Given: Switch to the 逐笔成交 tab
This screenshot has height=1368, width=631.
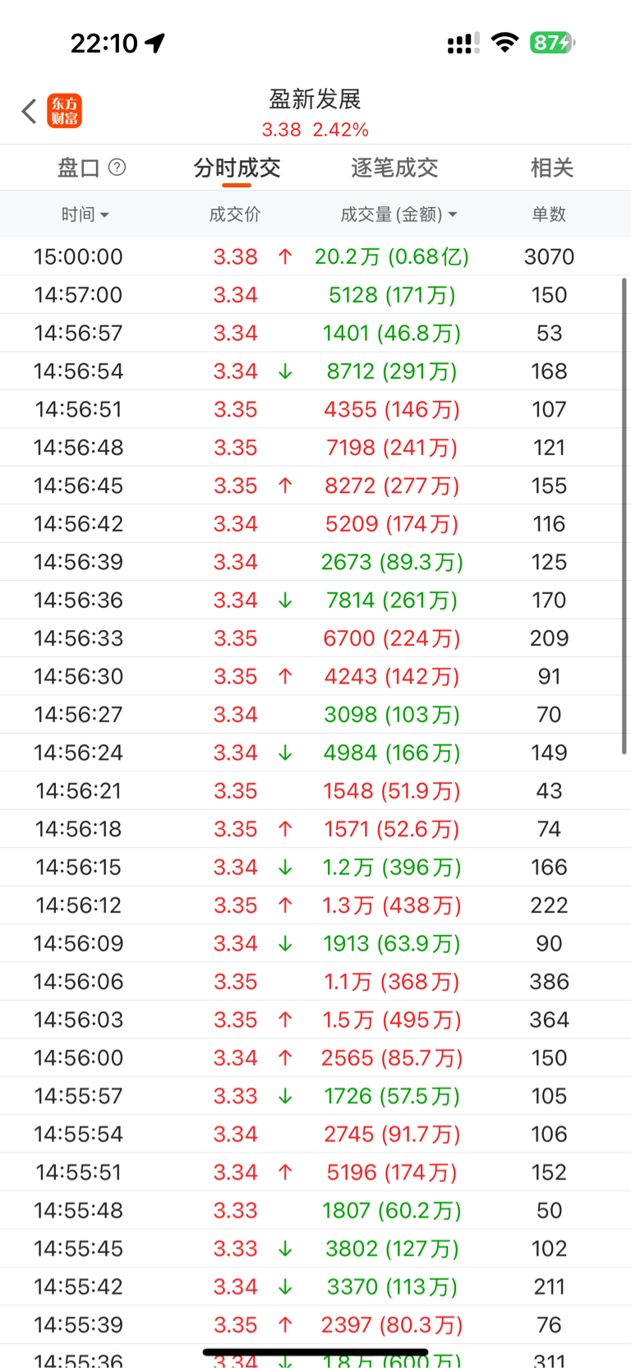Looking at the screenshot, I should 394,168.
